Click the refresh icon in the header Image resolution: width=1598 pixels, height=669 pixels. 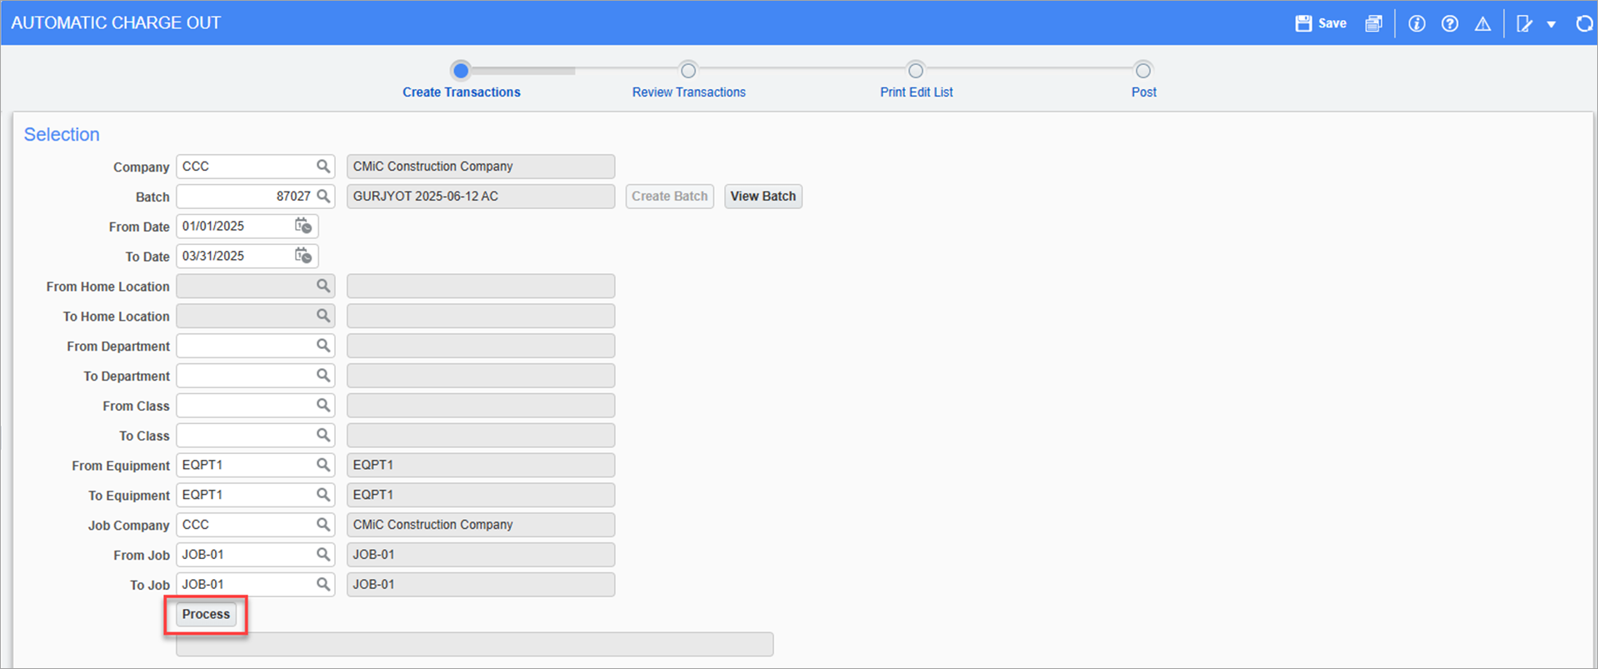(1585, 23)
